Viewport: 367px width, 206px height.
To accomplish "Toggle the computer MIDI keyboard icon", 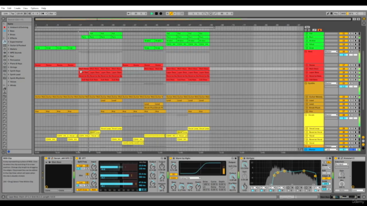I will (x=331, y=14).
